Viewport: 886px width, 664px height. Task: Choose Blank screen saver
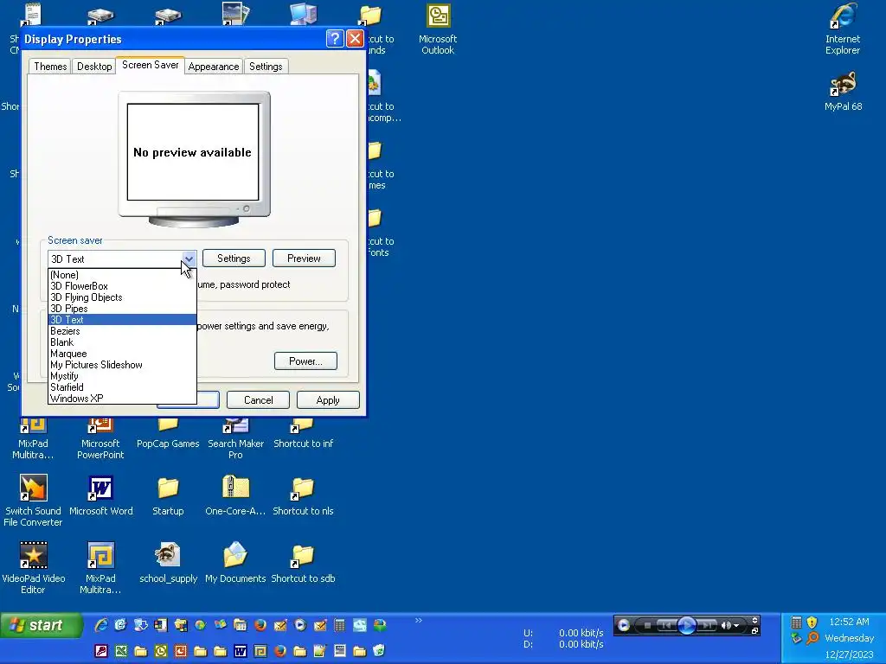pos(122,342)
